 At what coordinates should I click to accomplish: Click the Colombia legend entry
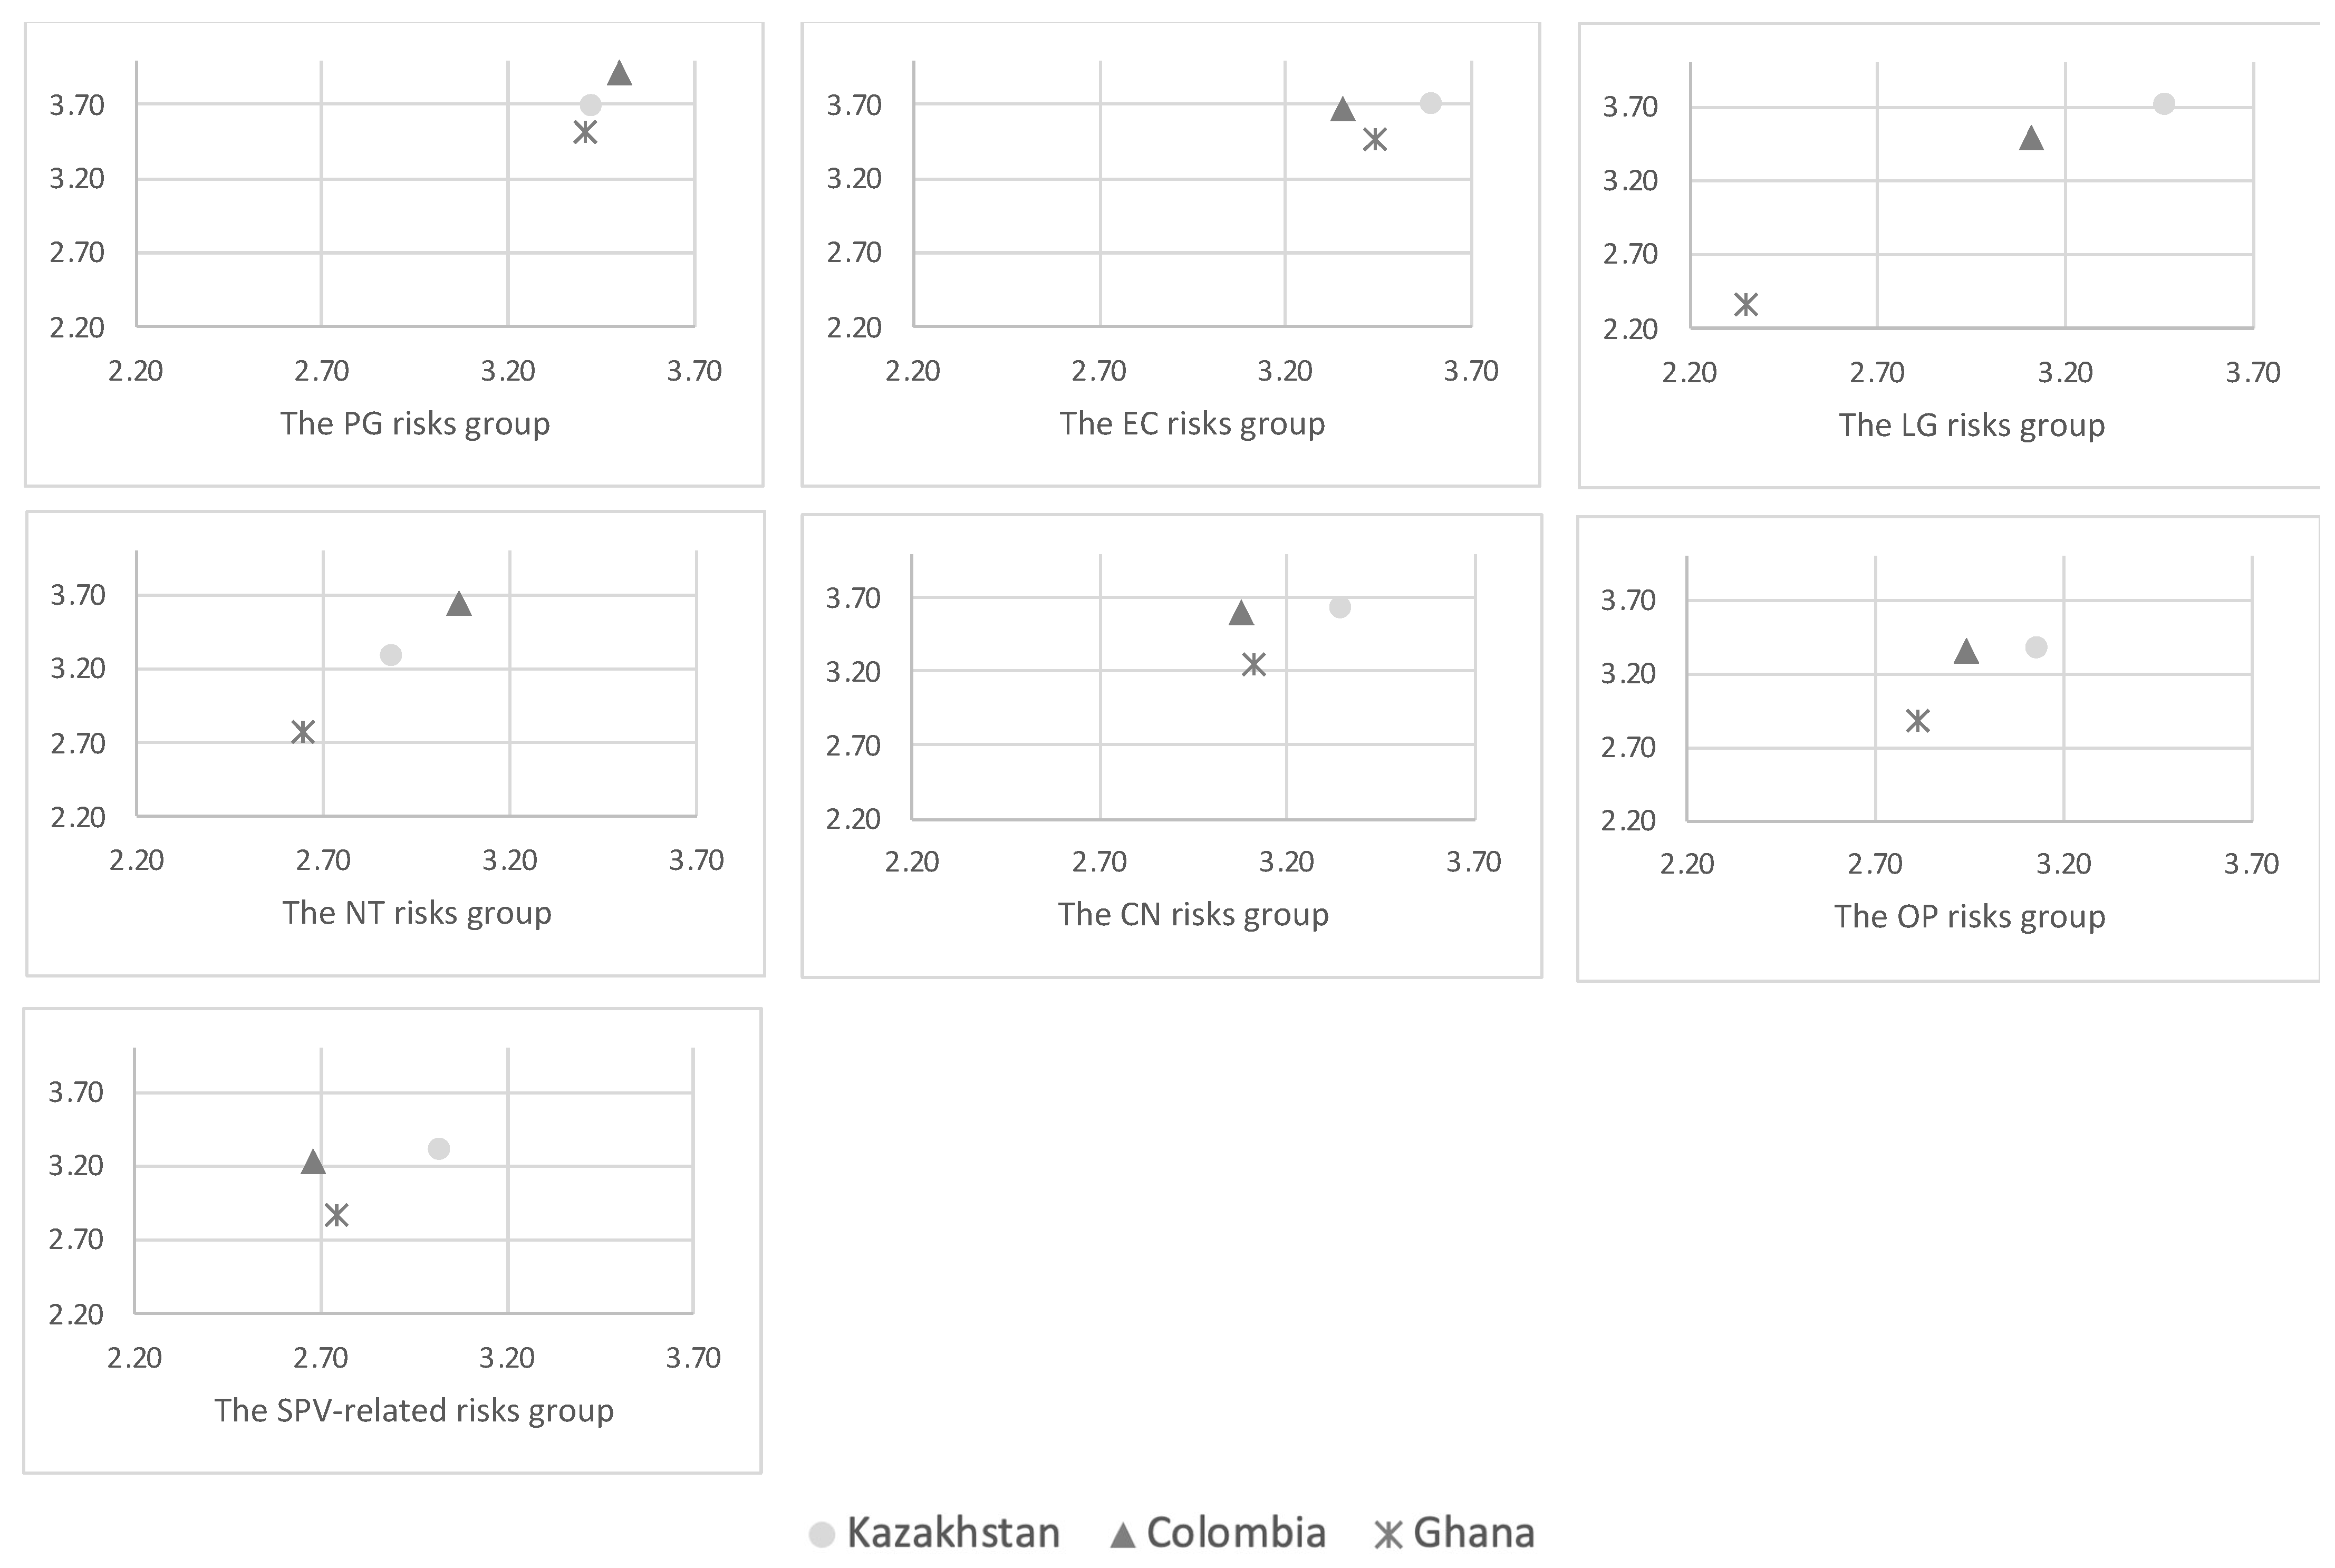[1218, 1533]
